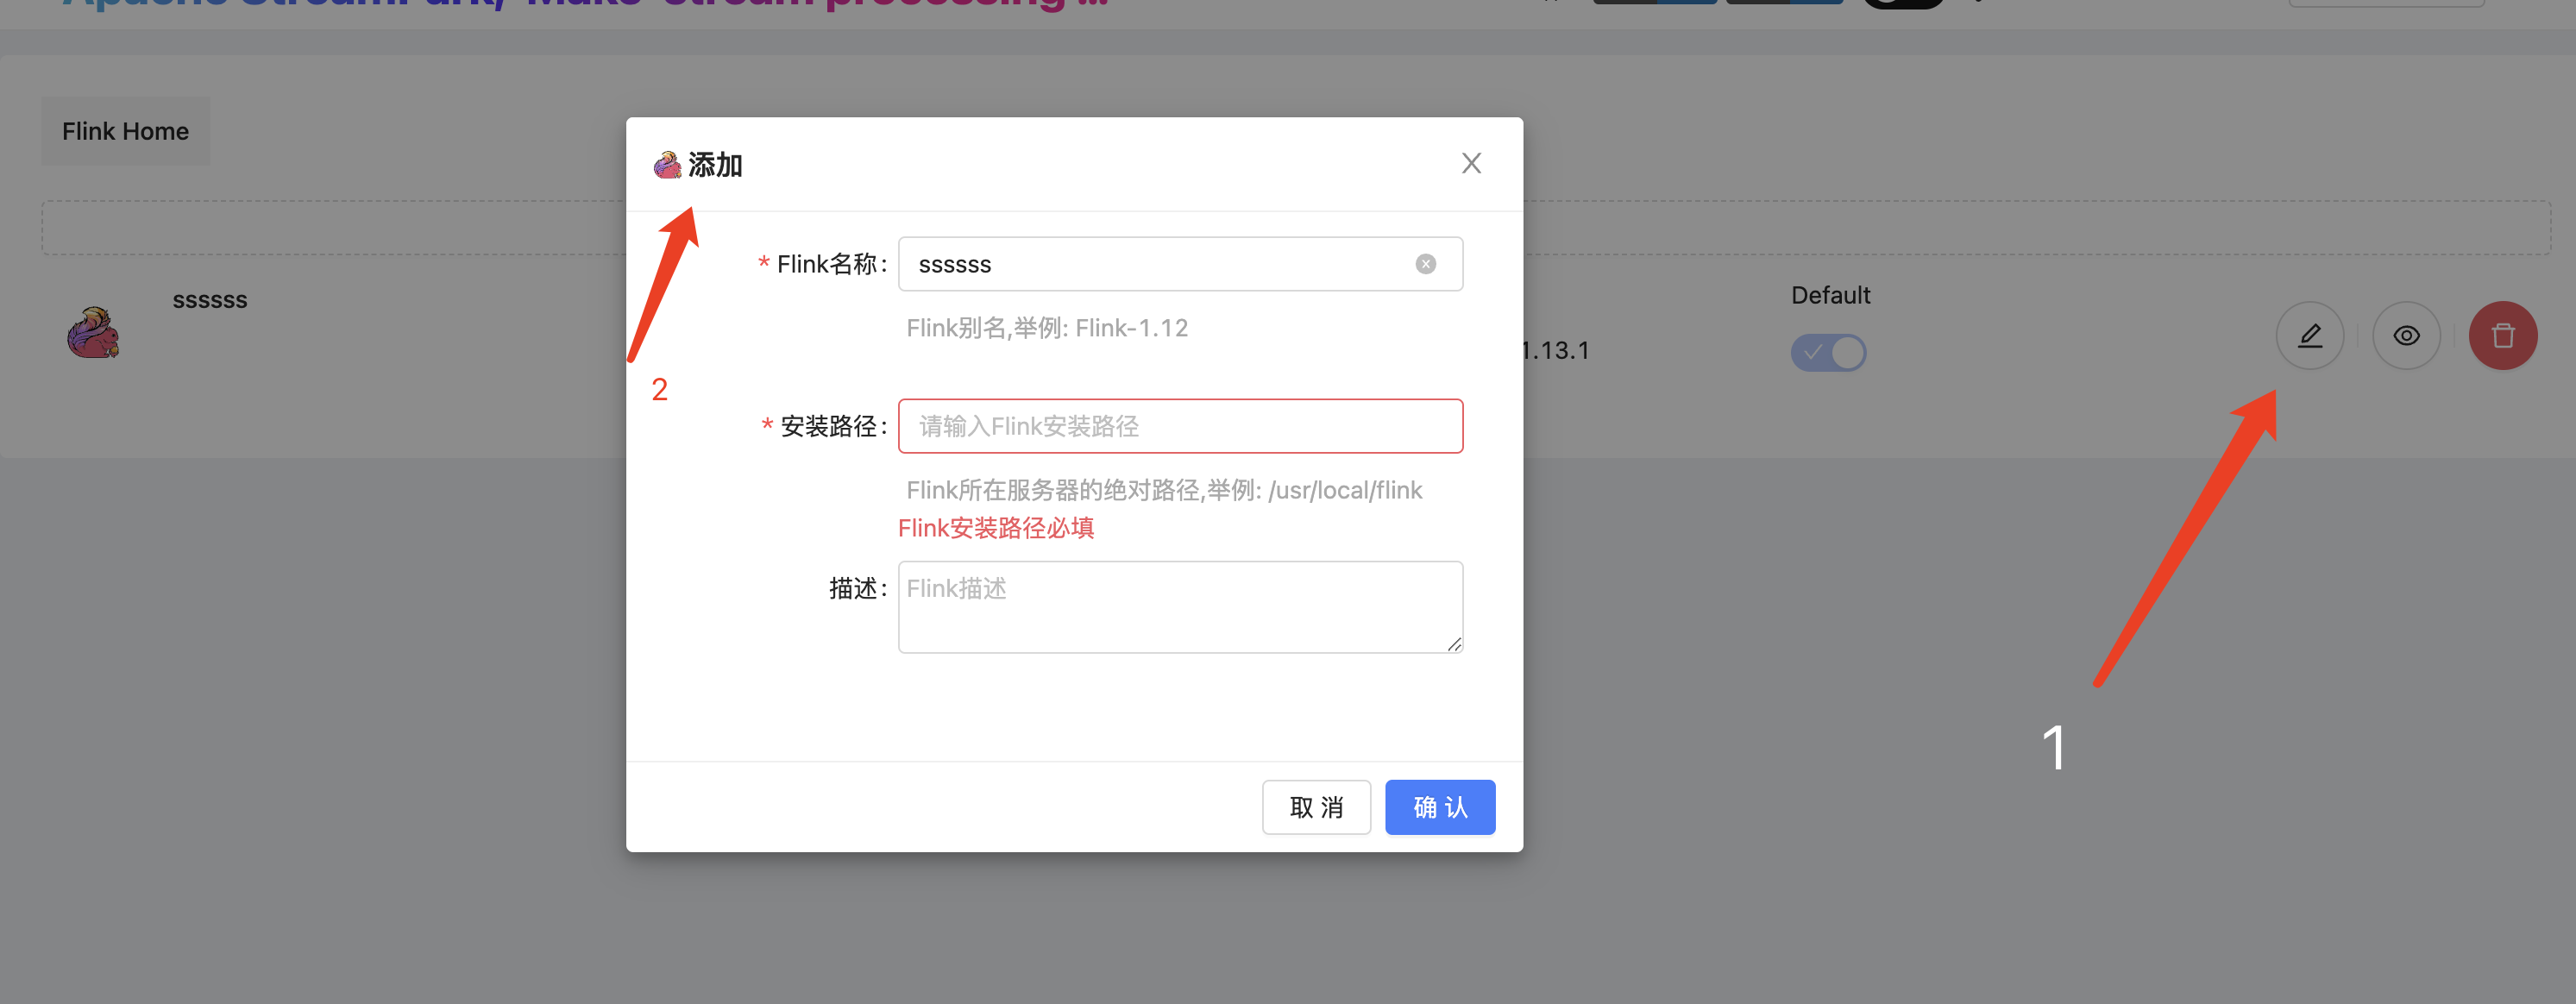Toggle the Default switch for ssssss
Viewport: 2576px width, 1004px height.
pyautogui.click(x=1828, y=353)
